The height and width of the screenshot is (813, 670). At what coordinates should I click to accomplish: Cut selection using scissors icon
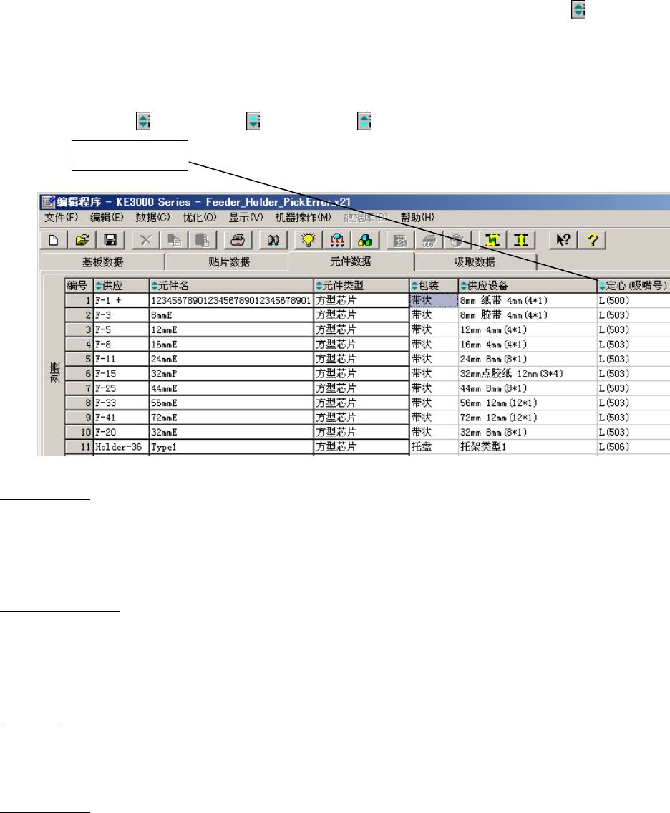tap(146, 240)
